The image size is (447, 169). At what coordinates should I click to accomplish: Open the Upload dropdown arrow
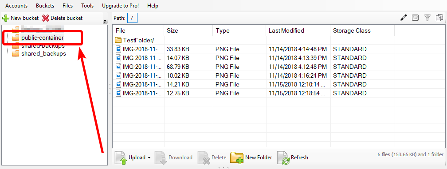click(149, 158)
